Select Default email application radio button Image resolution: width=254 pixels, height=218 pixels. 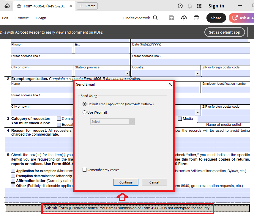click(84, 104)
